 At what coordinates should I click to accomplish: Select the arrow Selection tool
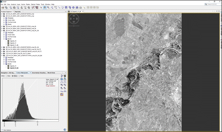[41, 7]
